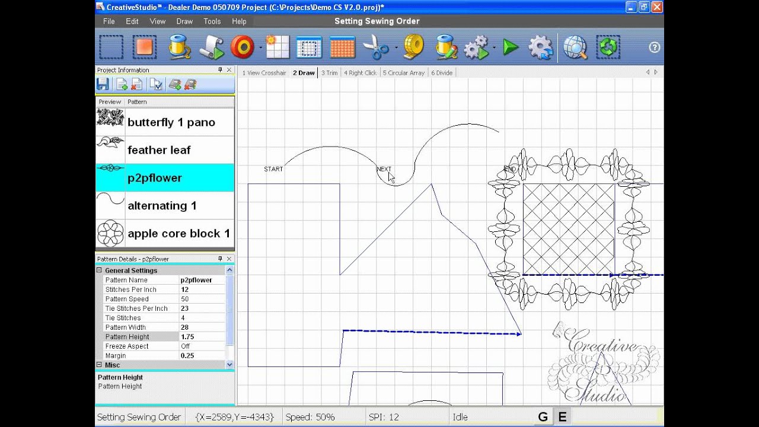Select the green play arrow icon
The width and height of the screenshot is (759, 427).
pyautogui.click(x=510, y=47)
